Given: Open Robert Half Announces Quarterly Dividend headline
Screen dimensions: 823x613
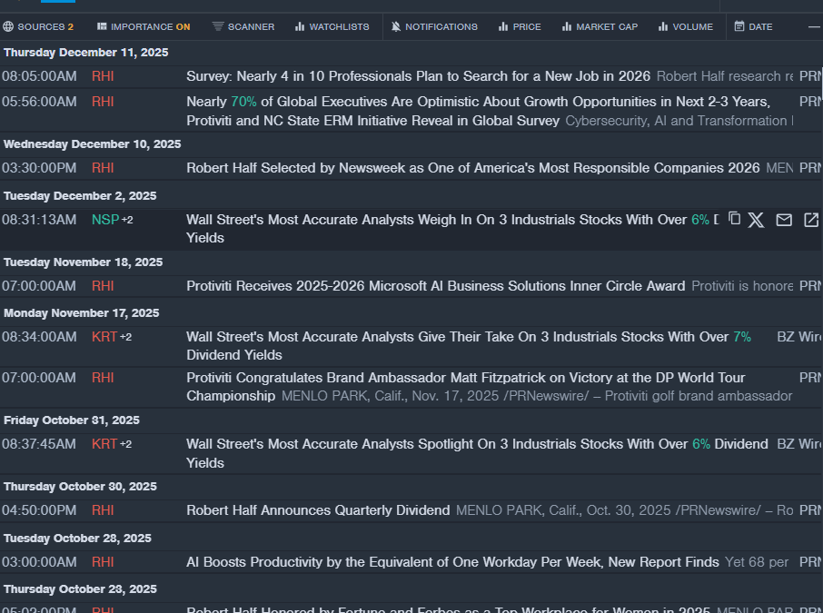Looking at the screenshot, I should (318, 510).
